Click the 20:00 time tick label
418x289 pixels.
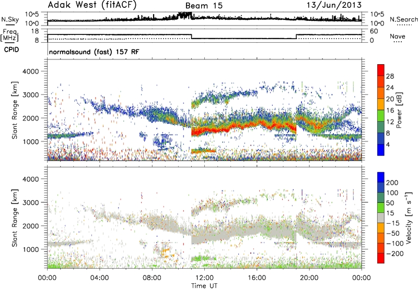tap(309, 278)
